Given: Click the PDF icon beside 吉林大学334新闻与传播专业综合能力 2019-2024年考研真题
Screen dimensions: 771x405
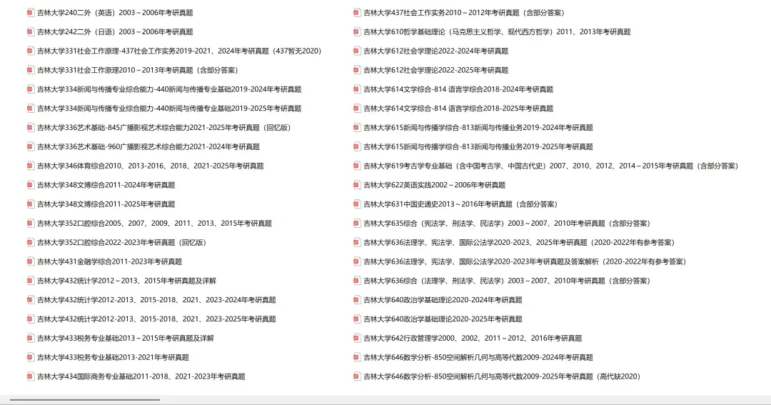Looking at the screenshot, I should 31,89.
